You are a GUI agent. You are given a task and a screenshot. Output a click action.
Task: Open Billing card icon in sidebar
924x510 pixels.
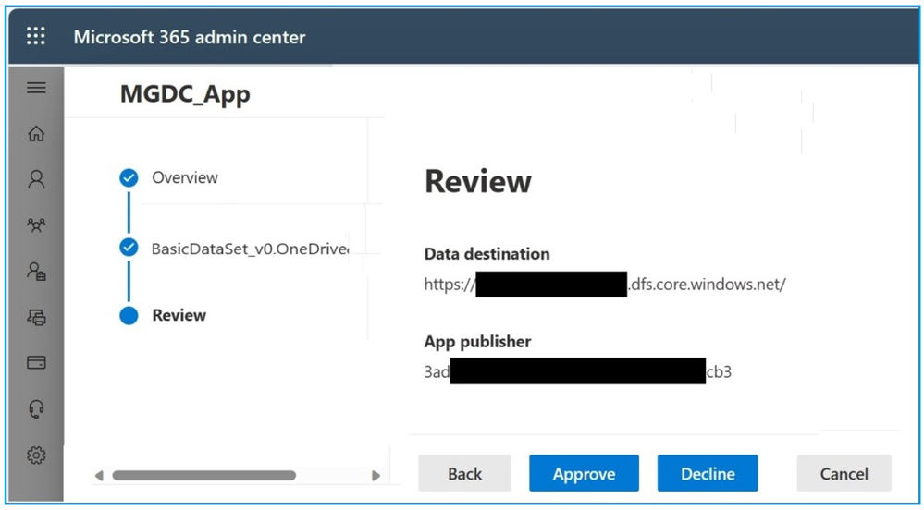click(37, 362)
